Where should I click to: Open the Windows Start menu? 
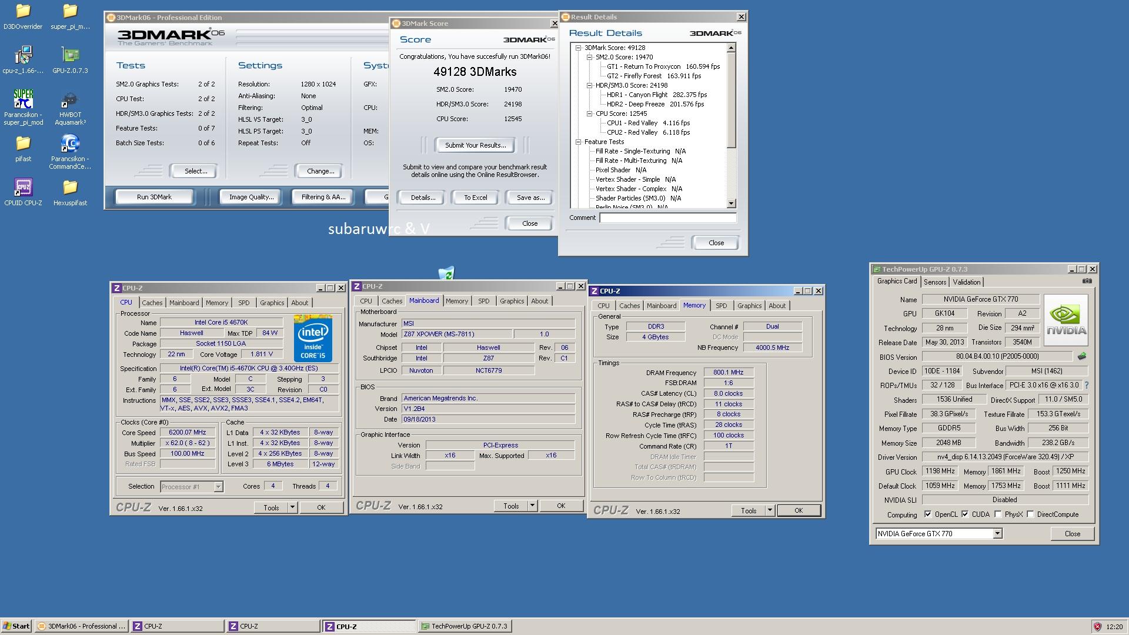tap(16, 626)
